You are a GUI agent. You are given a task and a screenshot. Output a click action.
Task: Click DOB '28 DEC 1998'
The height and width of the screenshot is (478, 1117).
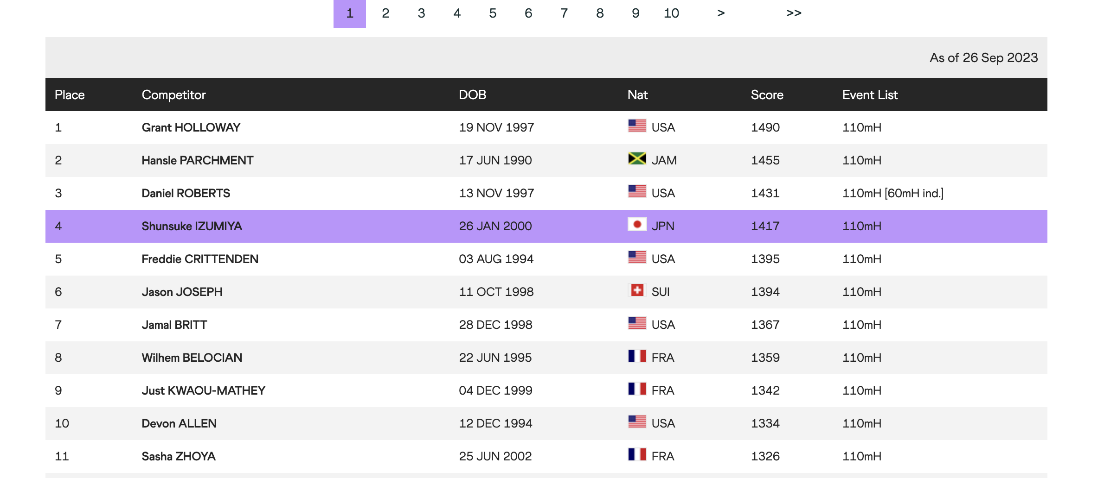(x=496, y=325)
